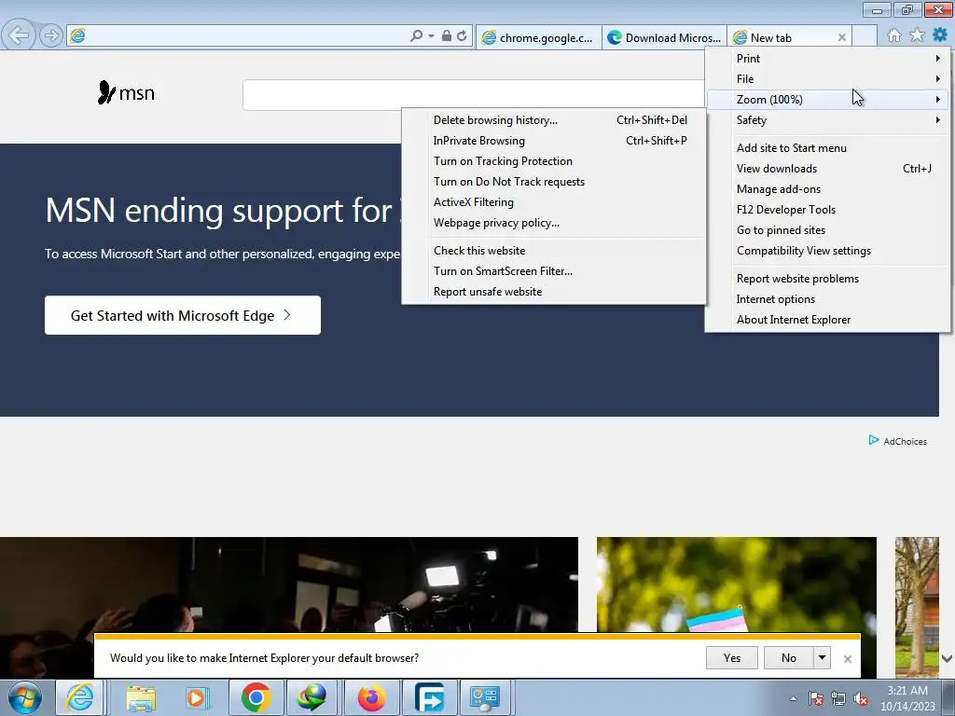Open the Windows Start button
The width and height of the screenshot is (955, 716).
tap(24, 697)
